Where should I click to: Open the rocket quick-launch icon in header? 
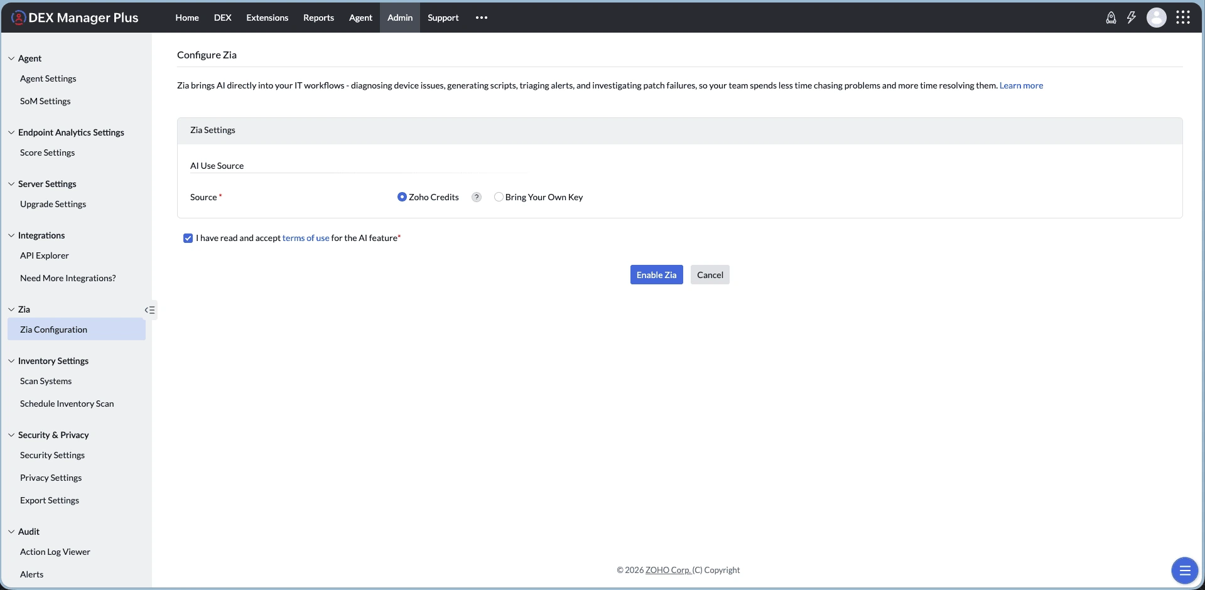pyautogui.click(x=1111, y=18)
